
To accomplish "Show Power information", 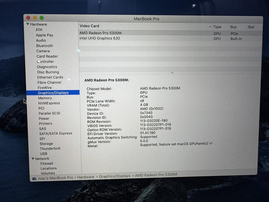I will 44,118.
